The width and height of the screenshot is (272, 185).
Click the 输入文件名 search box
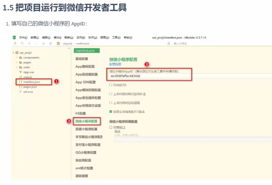point(180,43)
